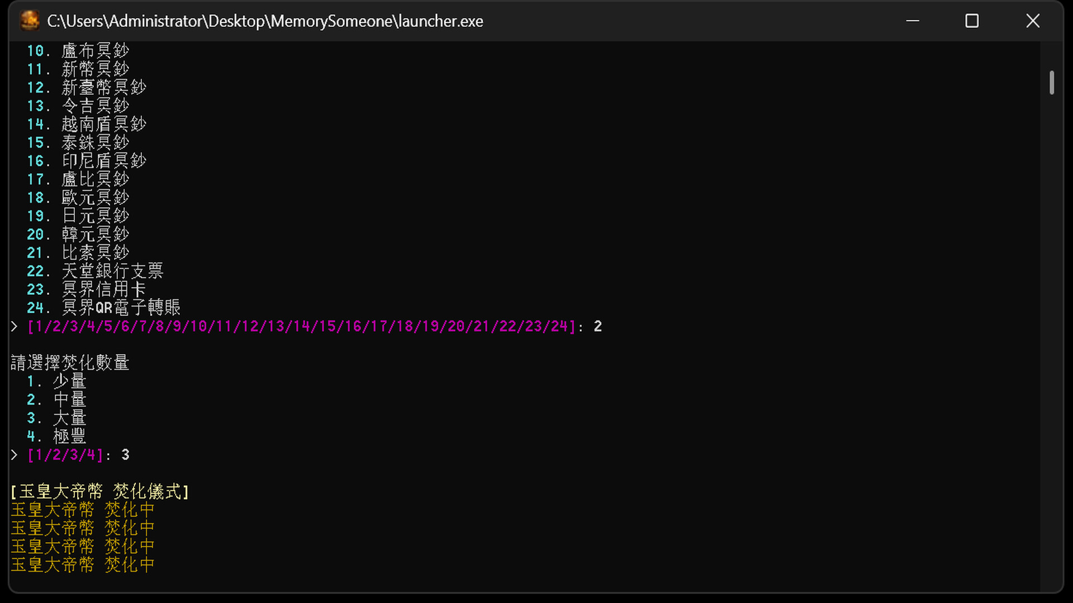Close the launcher.exe window

click(x=1032, y=21)
